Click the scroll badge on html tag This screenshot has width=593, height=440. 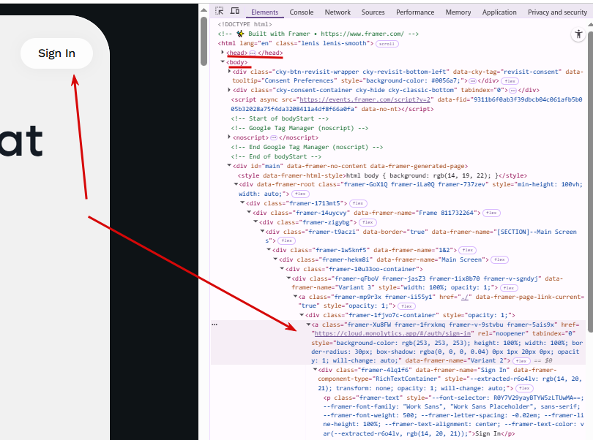coord(387,44)
